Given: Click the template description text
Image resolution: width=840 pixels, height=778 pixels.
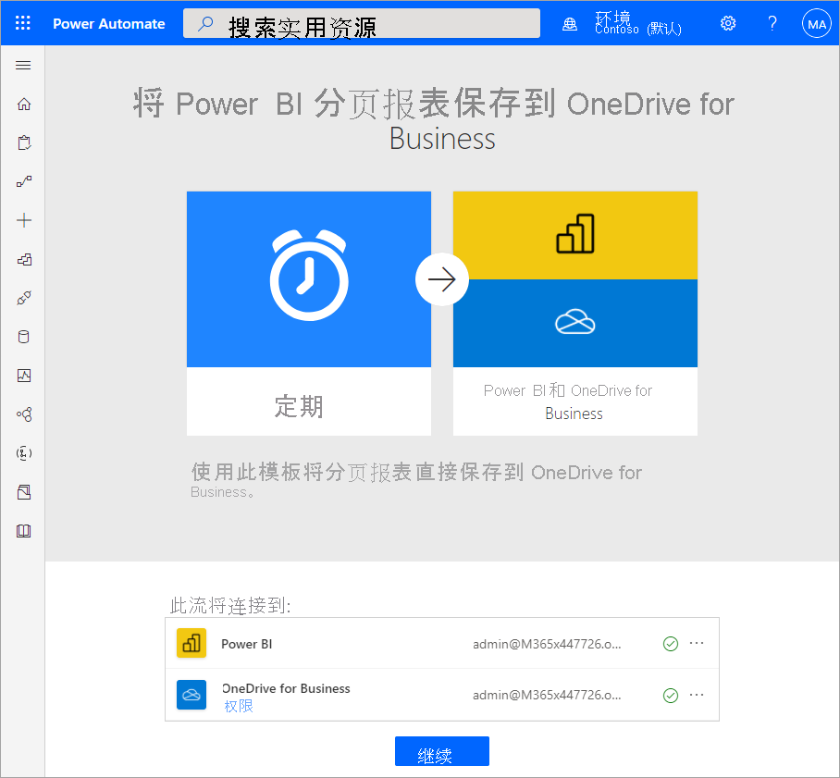Looking at the screenshot, I should point(416,479).
